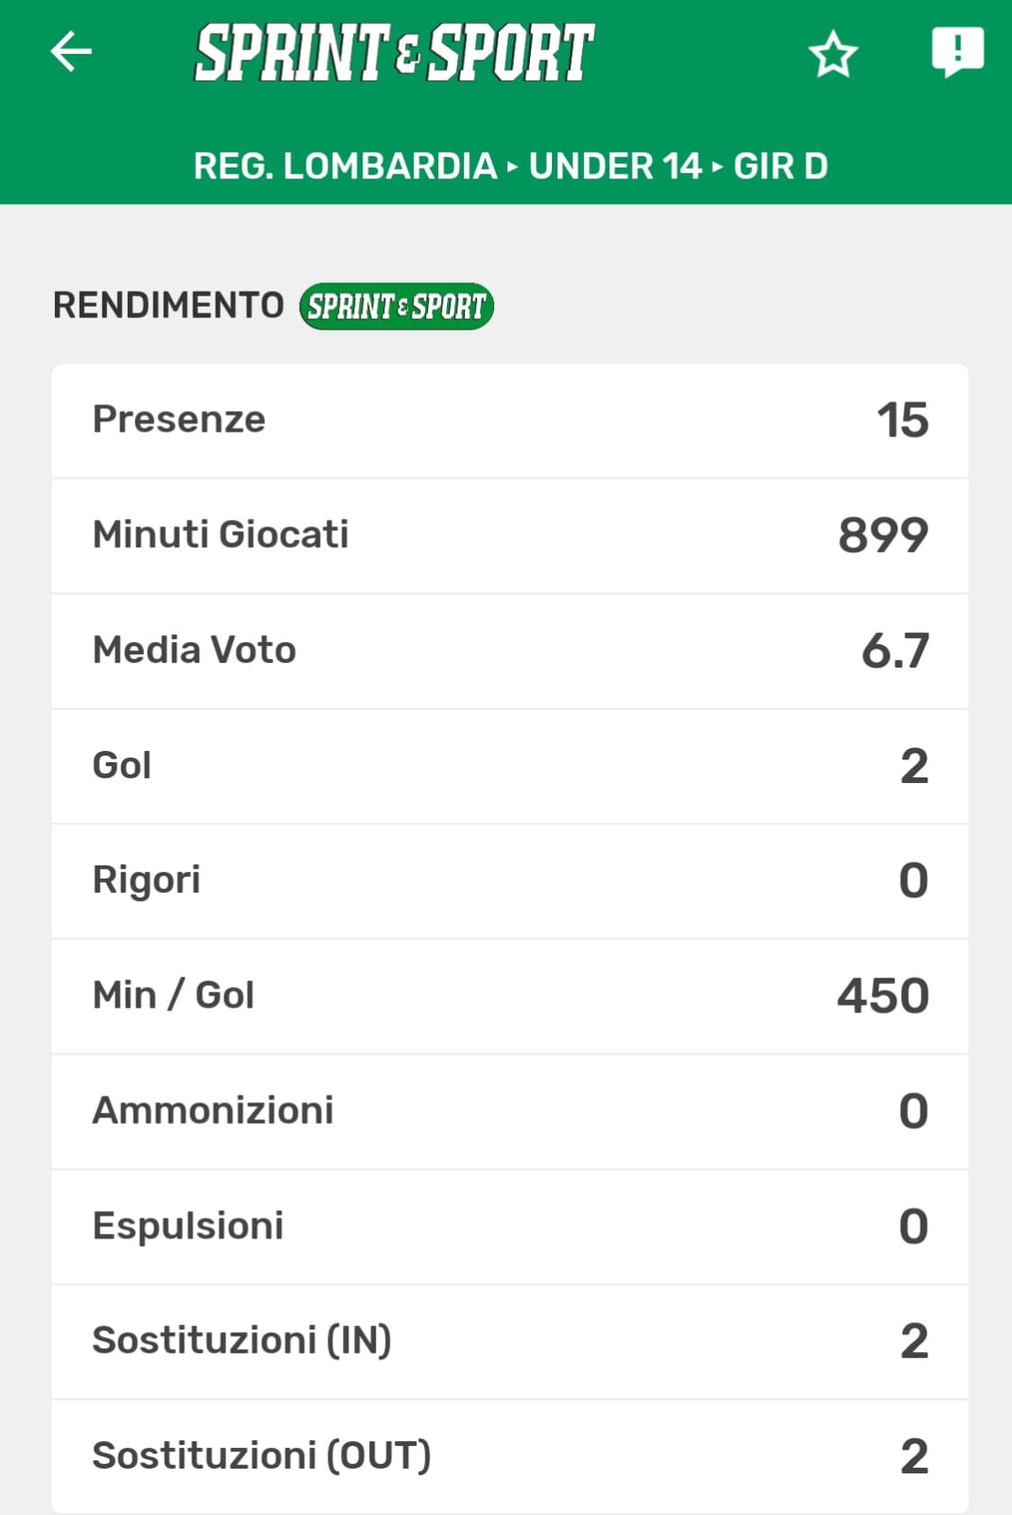Tap the back arrow icon
Screen dimensions: 1012x1515
[71, 51]
